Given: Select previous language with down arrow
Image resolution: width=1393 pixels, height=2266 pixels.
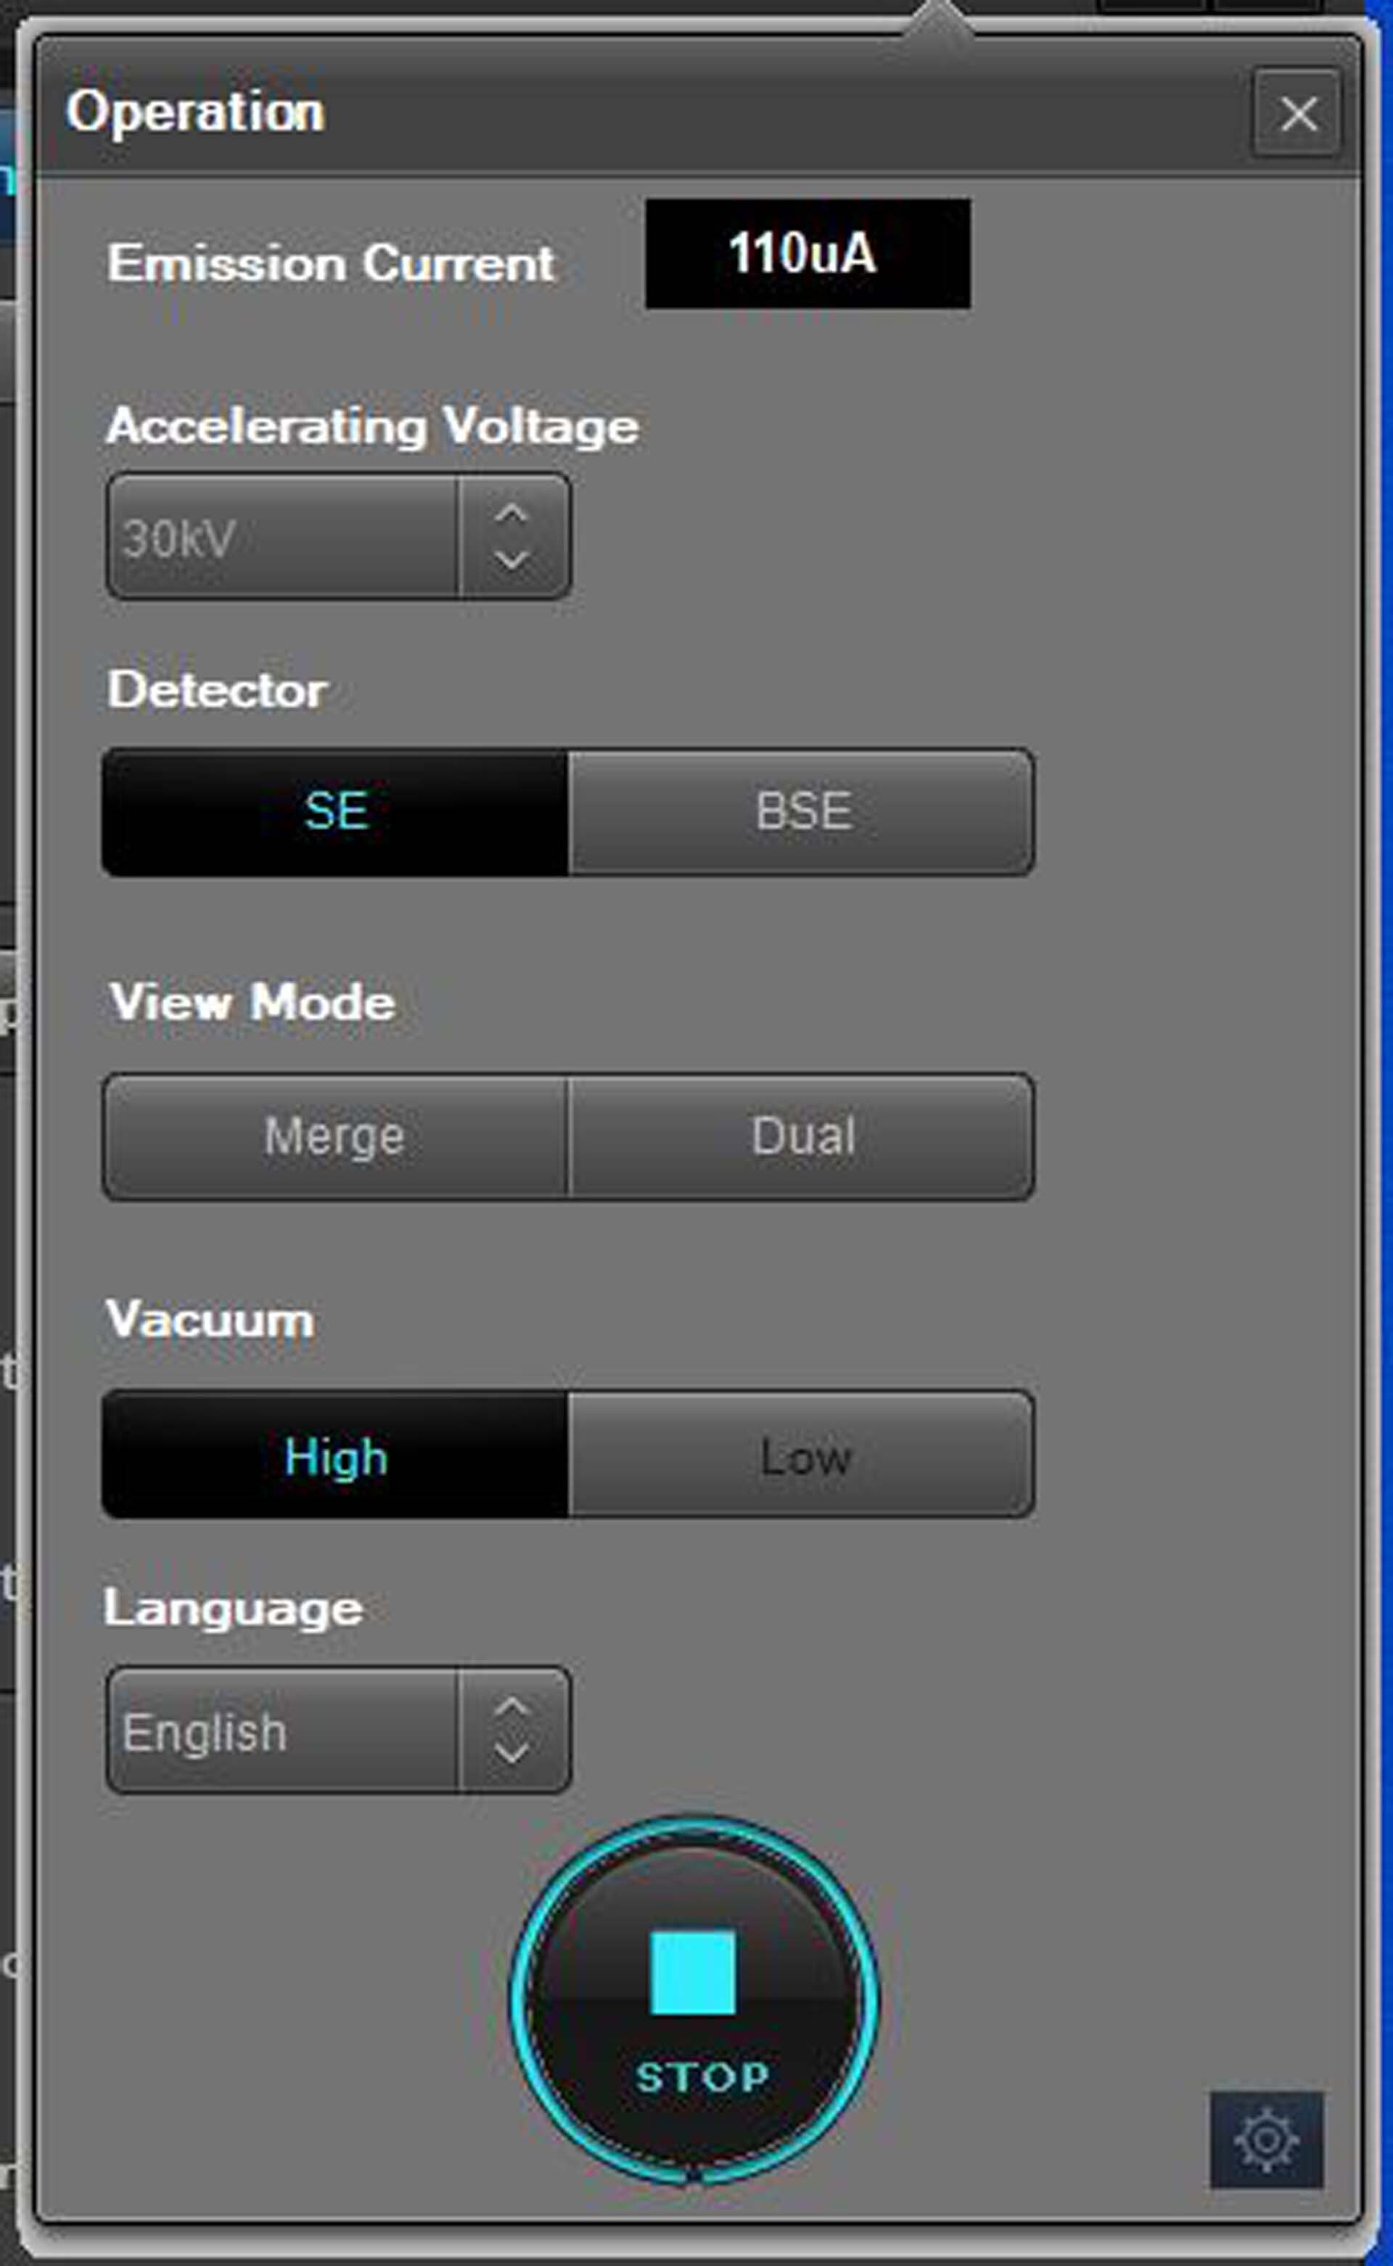Looking at the screenshot, I should (x=511, y=1752).
